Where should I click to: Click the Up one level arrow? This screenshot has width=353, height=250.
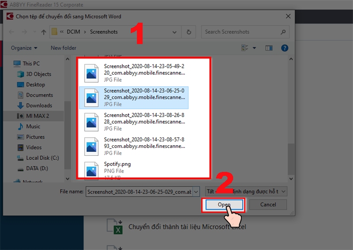44,32
